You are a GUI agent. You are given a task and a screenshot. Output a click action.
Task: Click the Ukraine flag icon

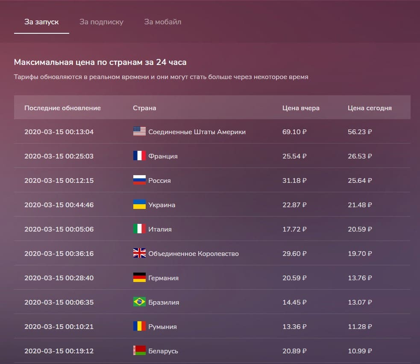(139, 204)
